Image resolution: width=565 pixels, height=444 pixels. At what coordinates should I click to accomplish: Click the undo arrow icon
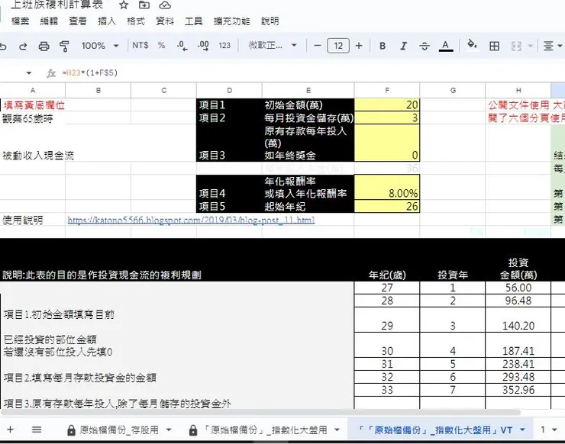pyautogui.click(x=3, y=46)
